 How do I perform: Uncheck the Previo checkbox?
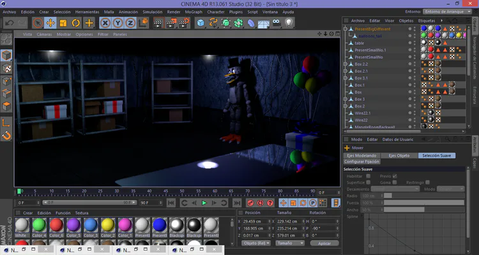coord(395,176)
